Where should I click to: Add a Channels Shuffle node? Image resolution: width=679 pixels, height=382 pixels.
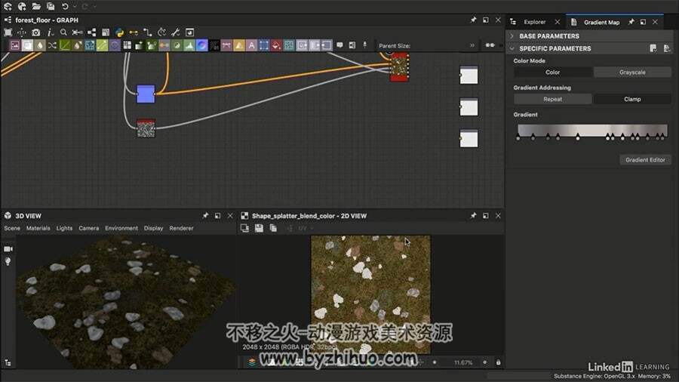pyautogui.click(x=52, y=45)
